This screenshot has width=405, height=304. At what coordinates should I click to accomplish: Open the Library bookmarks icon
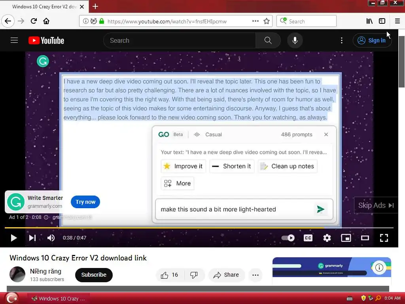[x=369, y=21]
